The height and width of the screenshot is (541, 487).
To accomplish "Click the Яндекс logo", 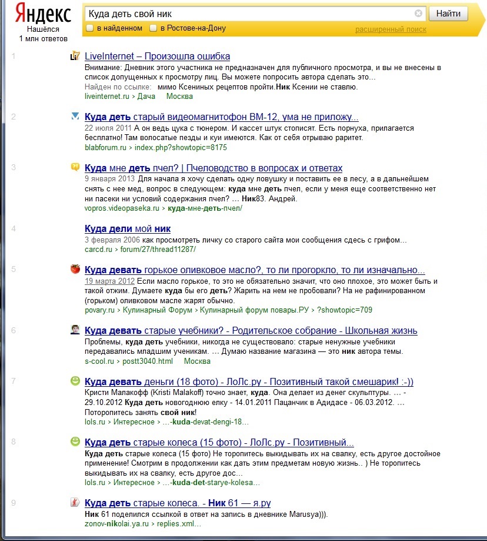I will (x=44, y=14).
